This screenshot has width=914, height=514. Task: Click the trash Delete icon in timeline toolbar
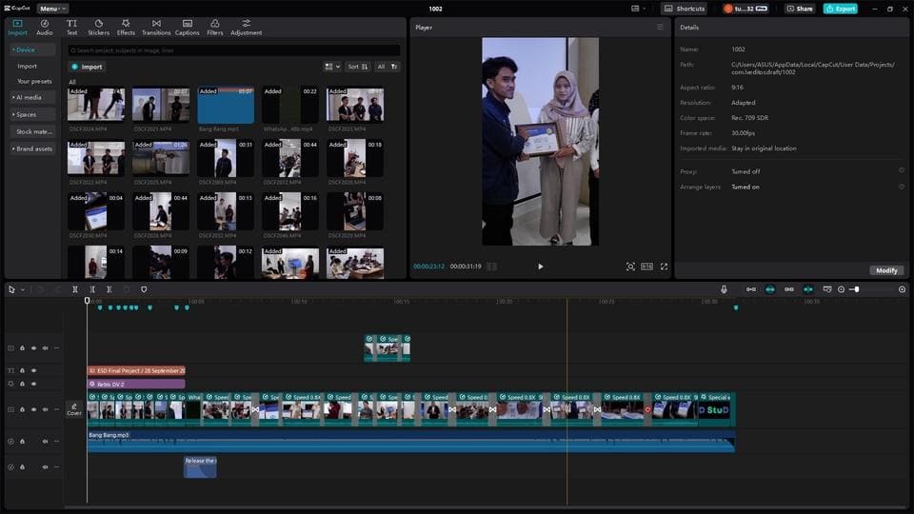[x=127, y=289]
